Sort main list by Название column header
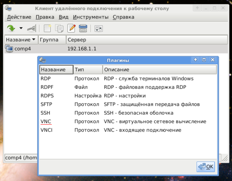The image size is (232, 181). click(x=21, y=40)
